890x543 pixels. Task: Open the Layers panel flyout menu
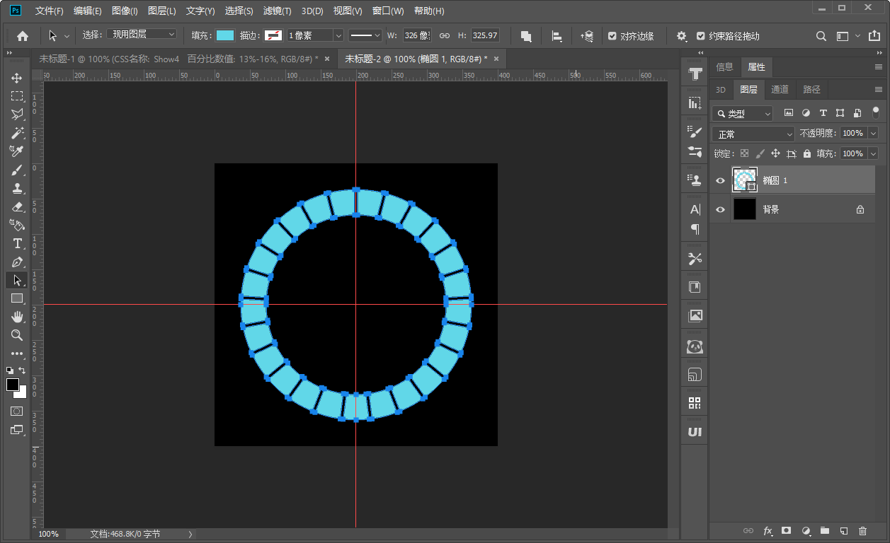click(x=878, y=89)
